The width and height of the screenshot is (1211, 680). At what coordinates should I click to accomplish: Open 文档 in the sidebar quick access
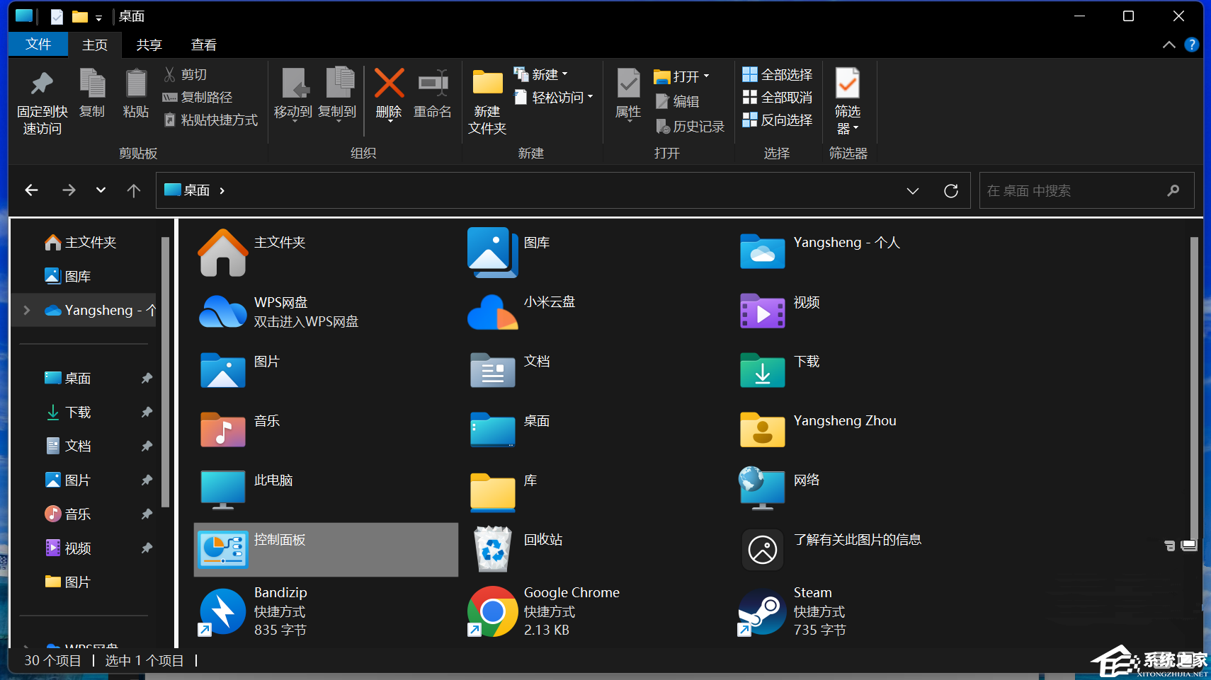(67, 446)
